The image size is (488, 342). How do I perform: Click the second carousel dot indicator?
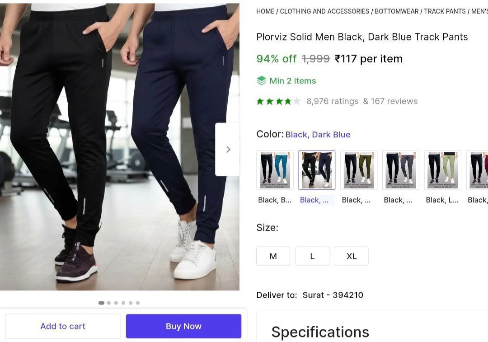tap(108, 303)
